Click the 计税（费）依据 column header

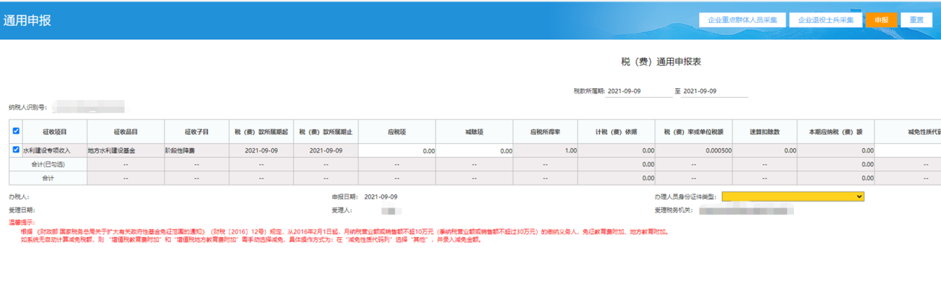coord(616,132)
